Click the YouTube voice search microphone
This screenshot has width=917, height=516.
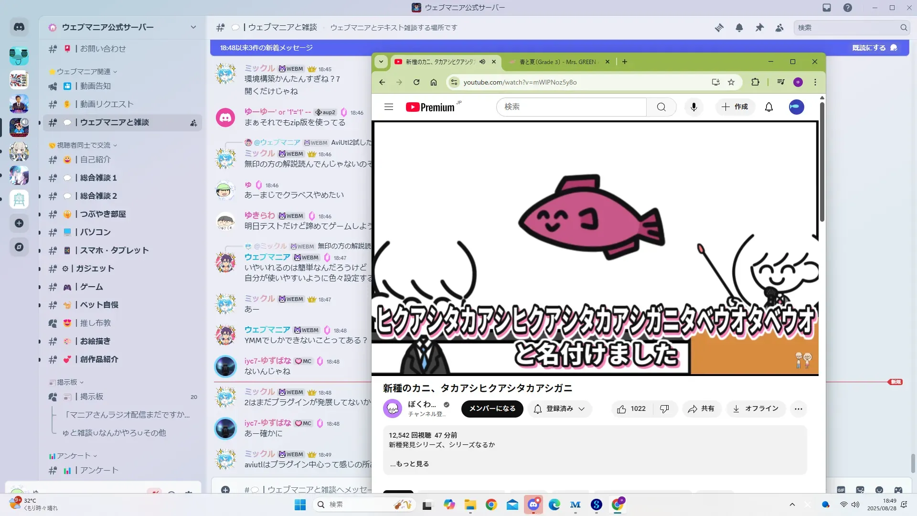(693, 107)
